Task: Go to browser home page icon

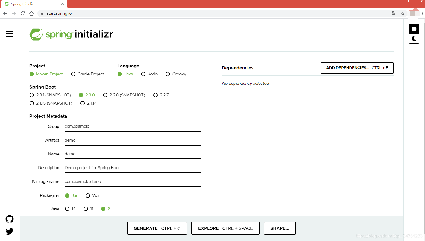Action: point(31,13)
